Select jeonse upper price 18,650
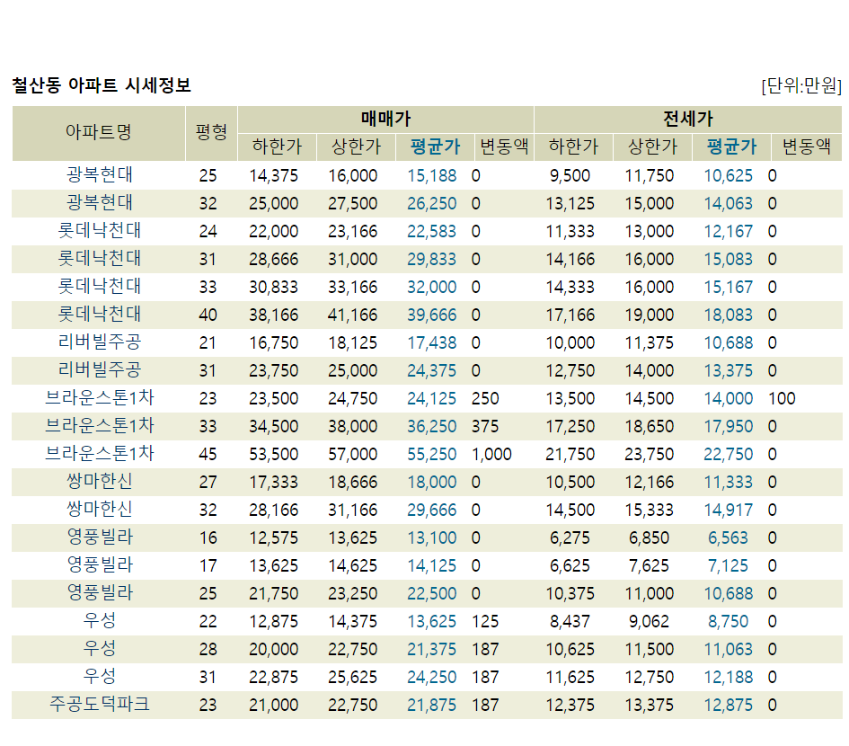 [x=649, y=426]
